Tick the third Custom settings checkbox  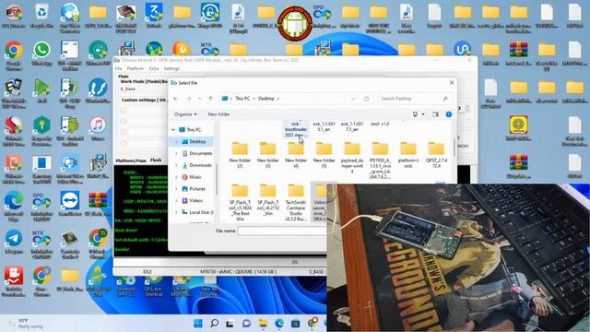pos(123,132)
